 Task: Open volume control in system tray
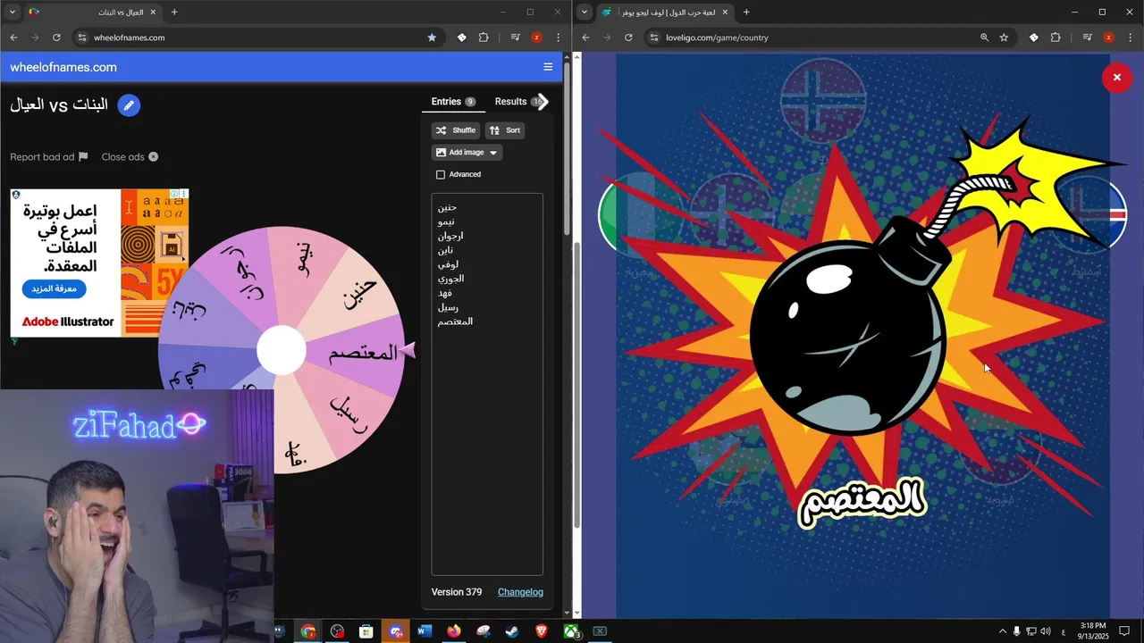(x=1046, y=631)
